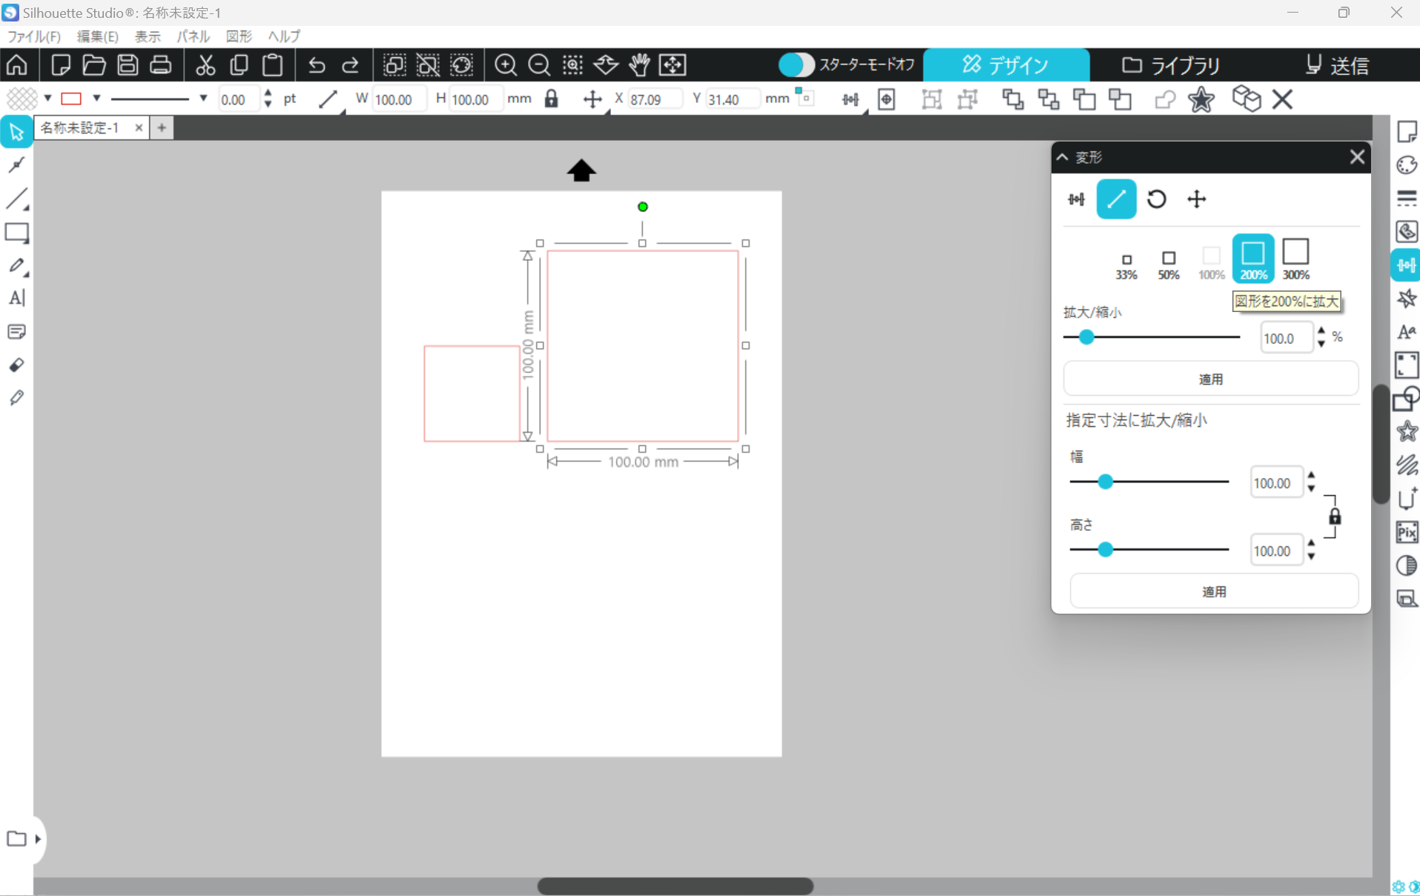Viewport: 1420px width, 896px height.
Task: Choose the Rectangle shape tool
Action: [x=16, y=233]
